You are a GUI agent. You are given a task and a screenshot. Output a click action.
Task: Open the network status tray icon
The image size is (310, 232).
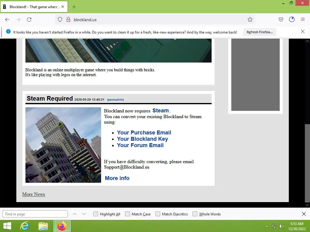tap(274, 226)
